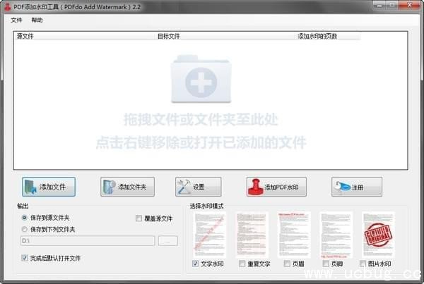Viewport: 424px width, 284px height.
Task: Click the 添加文件夹 (Add Folder) button
Action: pos(127,187)
